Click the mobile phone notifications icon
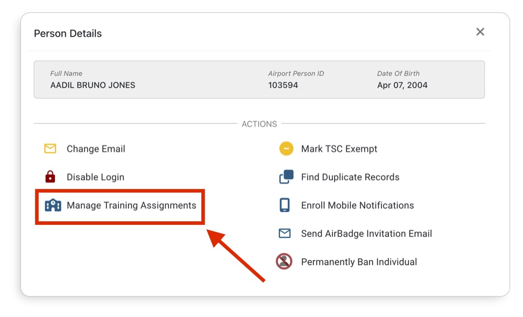The width and height of the screenshot is (523, 317). pos(285,206)
